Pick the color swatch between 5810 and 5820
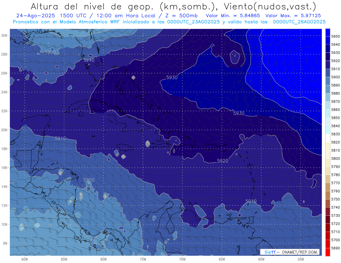This screenshot has width=341, height=263. point(328,146)
